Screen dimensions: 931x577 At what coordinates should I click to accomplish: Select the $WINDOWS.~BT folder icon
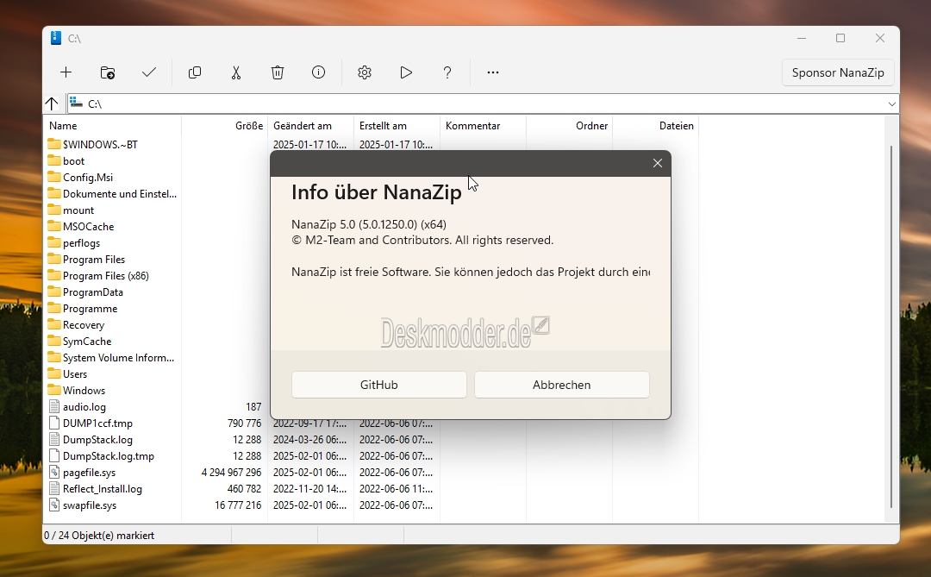(54, 144)
